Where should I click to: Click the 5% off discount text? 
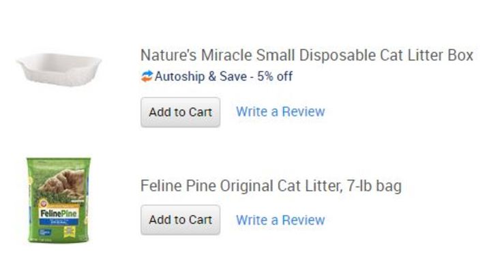pyautogui.click(x=275, y=76)
